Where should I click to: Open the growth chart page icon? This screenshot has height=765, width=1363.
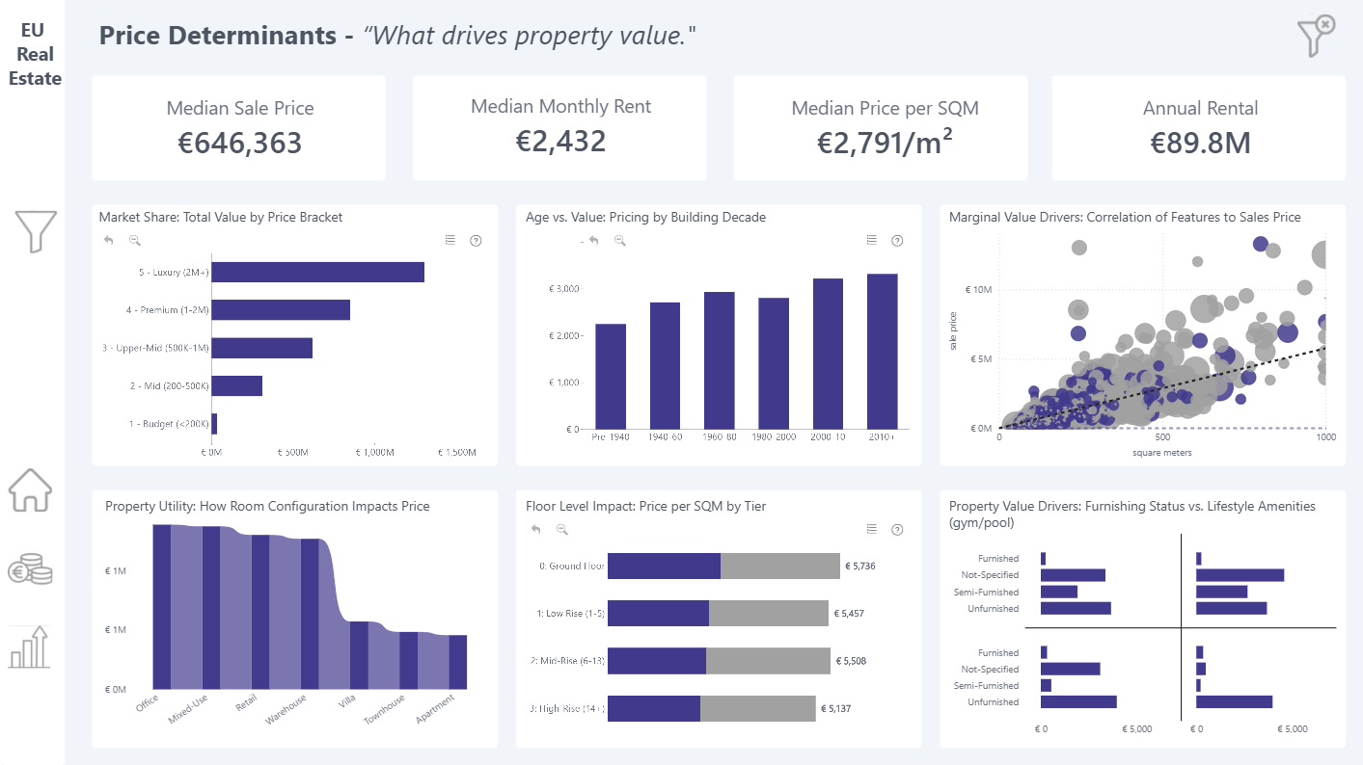tap(28, 646)
